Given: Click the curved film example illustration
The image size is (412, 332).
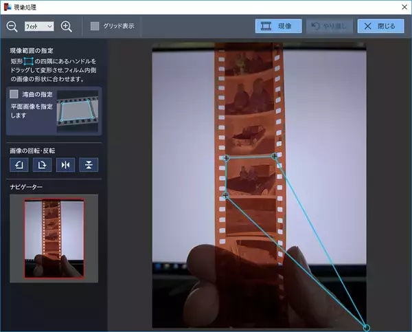Looking at the screenshot, I should [x=78, y=110].
